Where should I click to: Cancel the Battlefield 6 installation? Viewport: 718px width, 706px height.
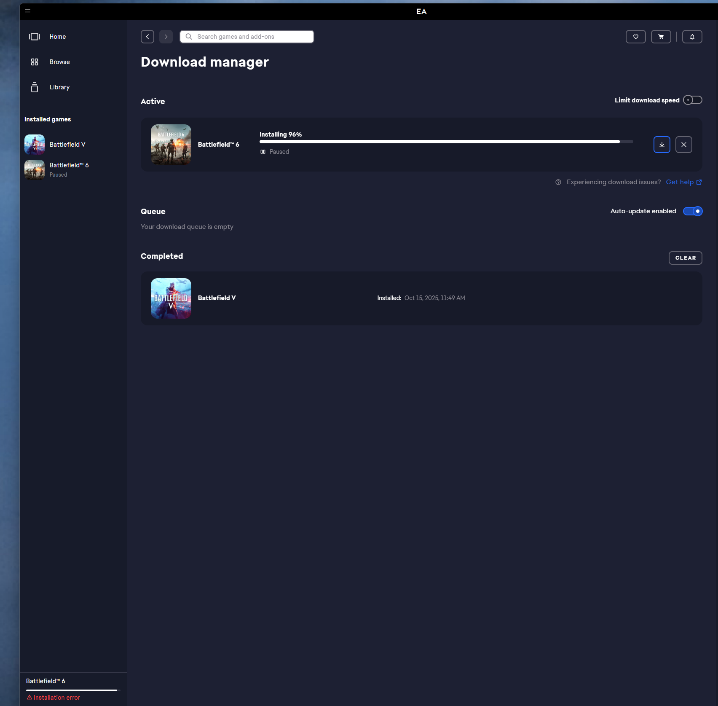(x=683, y=145)
